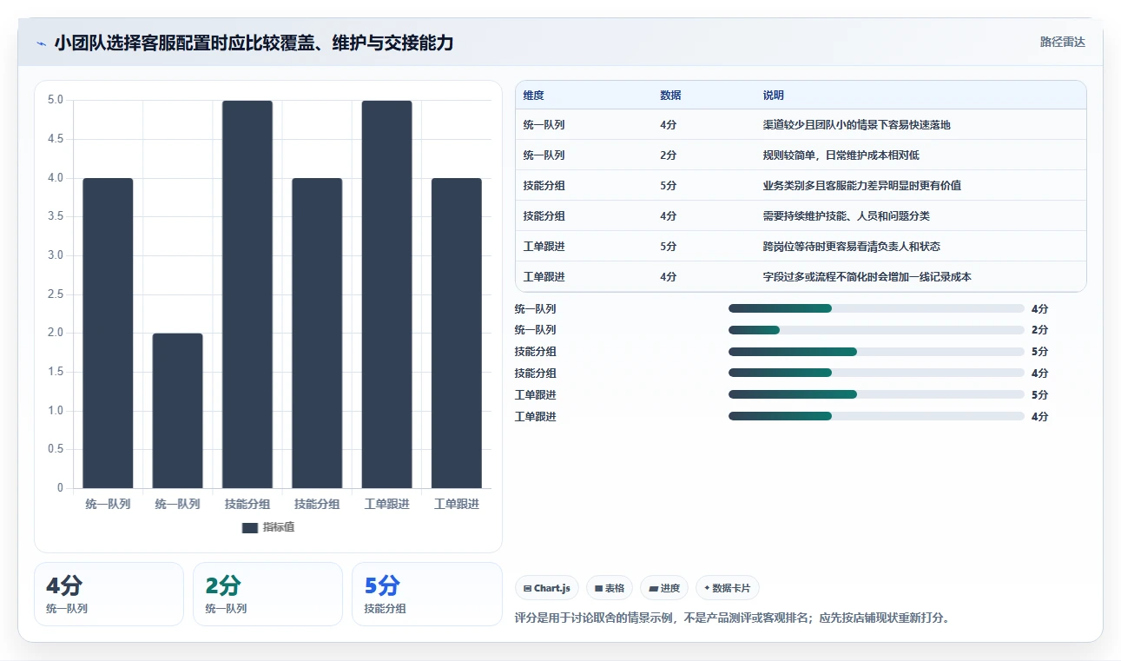The height and width of the screenshot is (661, 1121).
Task: Click the lightning icon beside the page title
Action: point(42,43)
